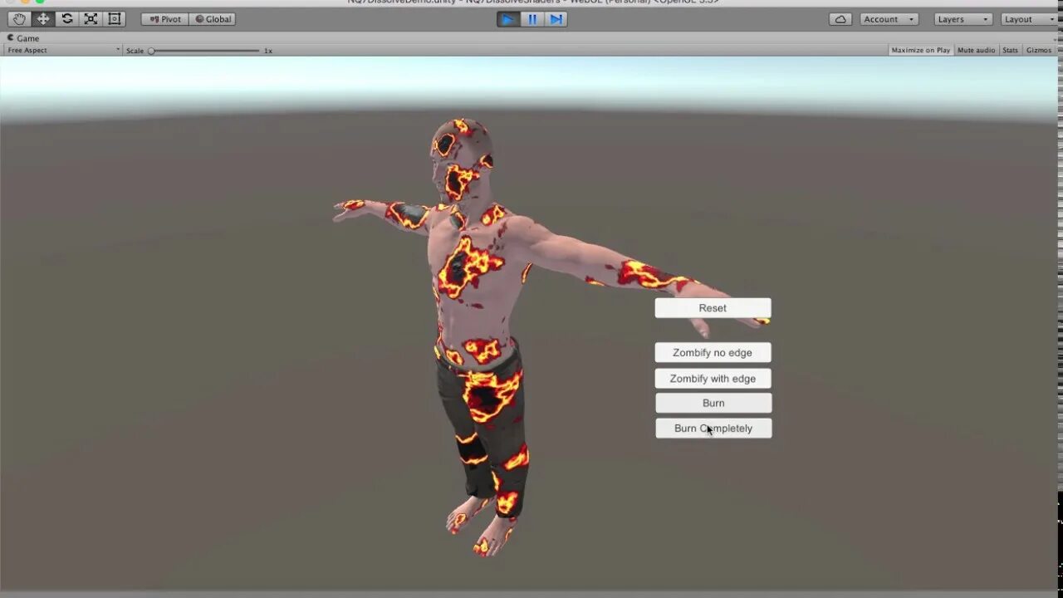Click the Play button

coord(507,19)
